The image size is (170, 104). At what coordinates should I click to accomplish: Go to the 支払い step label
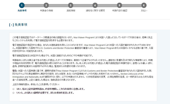pyautogui.click(x=144, y=11)
